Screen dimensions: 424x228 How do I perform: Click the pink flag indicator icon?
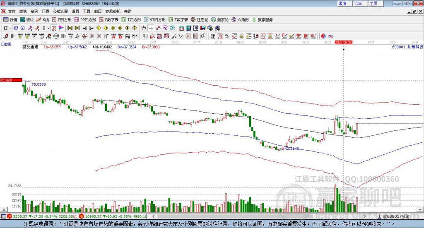61,28
